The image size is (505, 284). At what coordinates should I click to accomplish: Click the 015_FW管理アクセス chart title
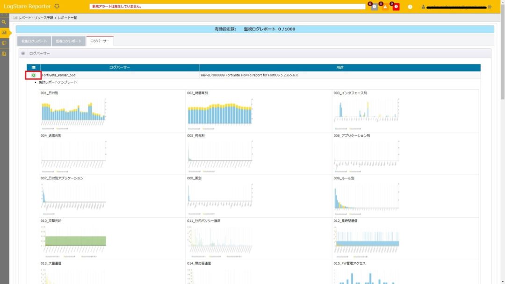click(x=349, y=263)
